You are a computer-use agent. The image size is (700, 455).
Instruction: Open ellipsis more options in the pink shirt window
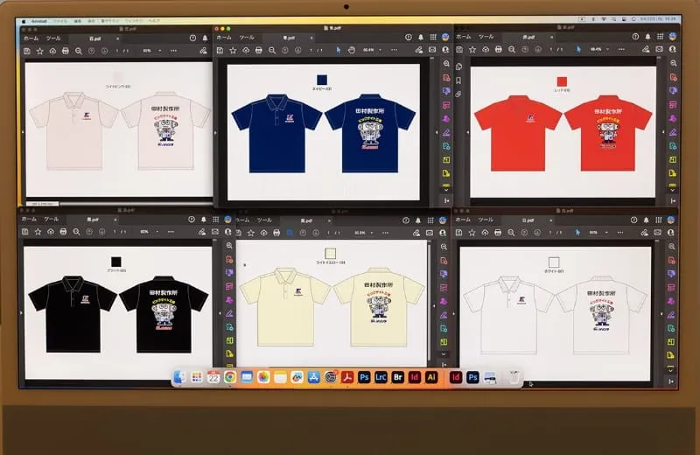(173, 51)
